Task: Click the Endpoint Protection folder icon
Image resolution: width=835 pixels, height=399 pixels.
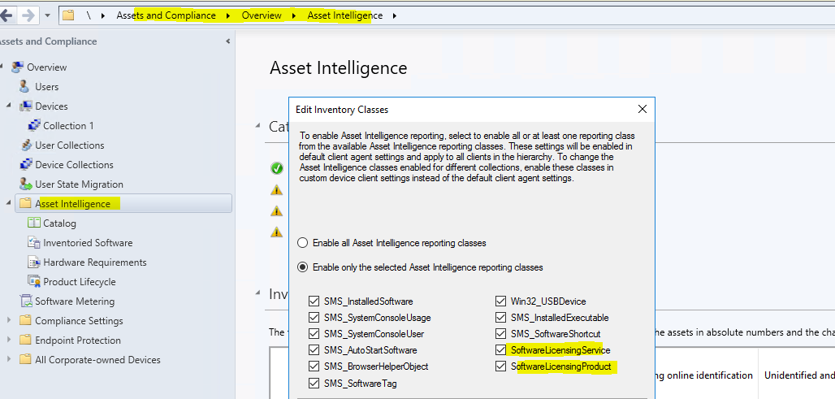Action: click(x=25, y=340)
